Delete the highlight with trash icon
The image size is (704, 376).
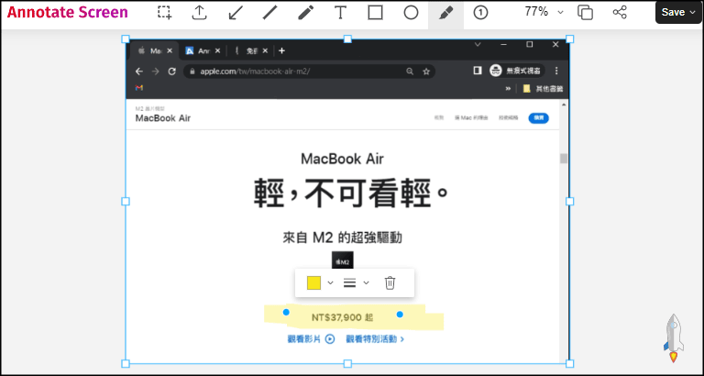click(x=390, y=283)
